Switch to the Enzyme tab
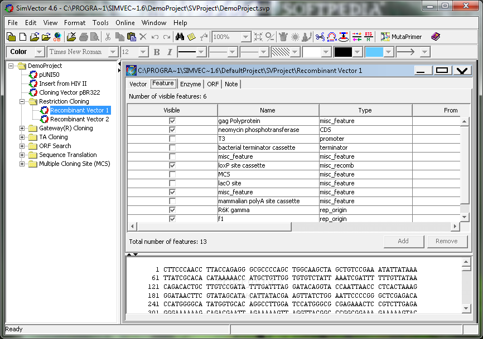Viewport: 483px width, 339px height. (x=190, y=84)
